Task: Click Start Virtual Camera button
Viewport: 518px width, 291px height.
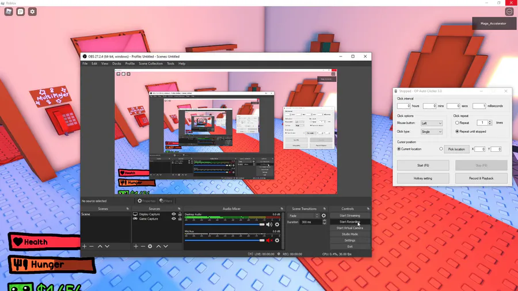Action: [350, 228]
